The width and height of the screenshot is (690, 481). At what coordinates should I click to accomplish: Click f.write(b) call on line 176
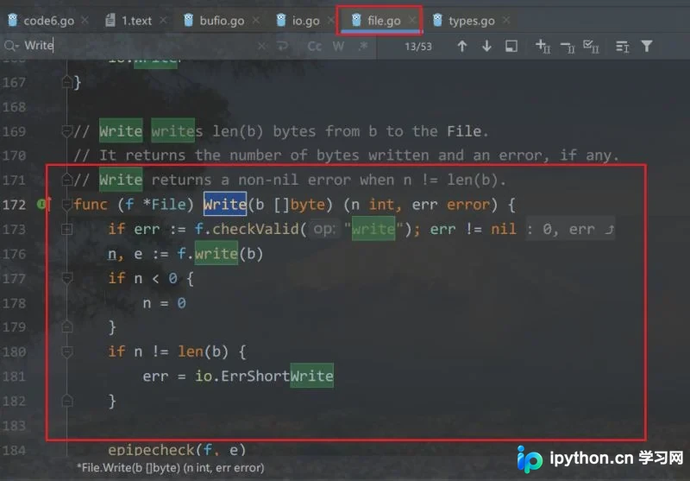(x=220, y=254)
